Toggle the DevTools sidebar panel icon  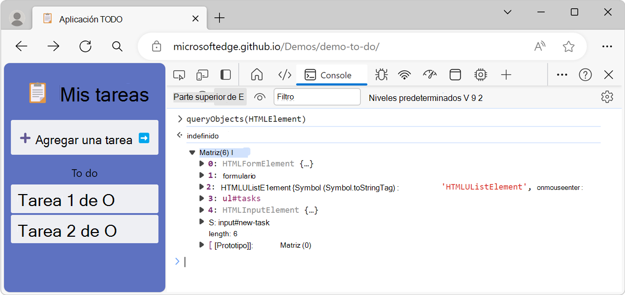coord(226,75)
